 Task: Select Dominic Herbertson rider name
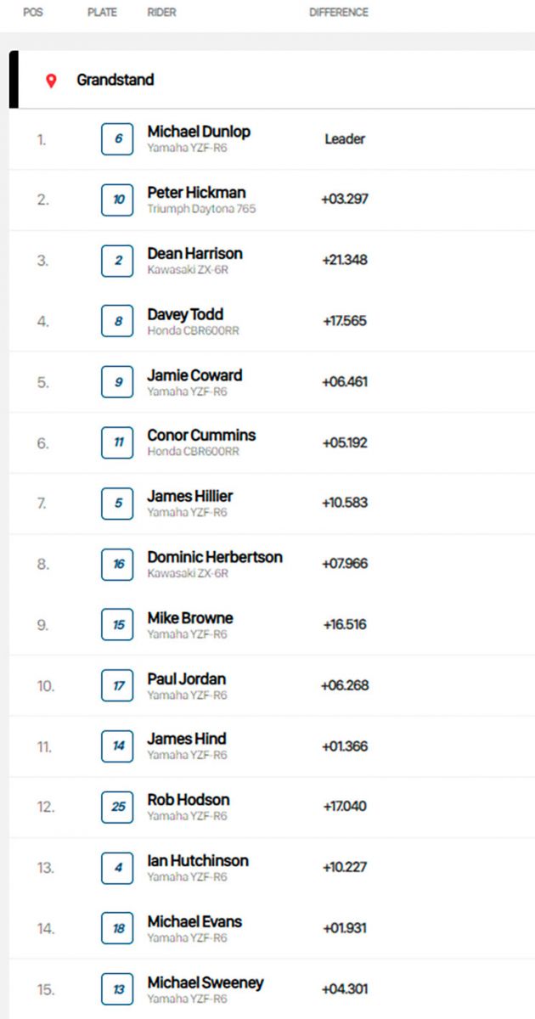pyautogui.click(x=215, y=557)
